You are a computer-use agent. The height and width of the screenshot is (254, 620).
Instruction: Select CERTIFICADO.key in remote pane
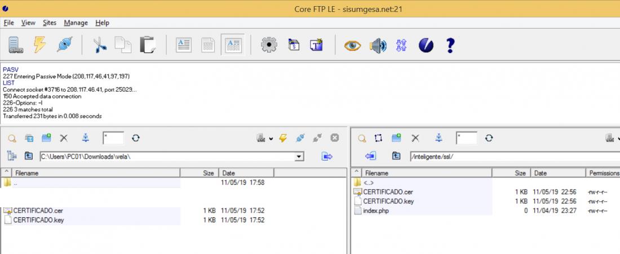[388, 202]
